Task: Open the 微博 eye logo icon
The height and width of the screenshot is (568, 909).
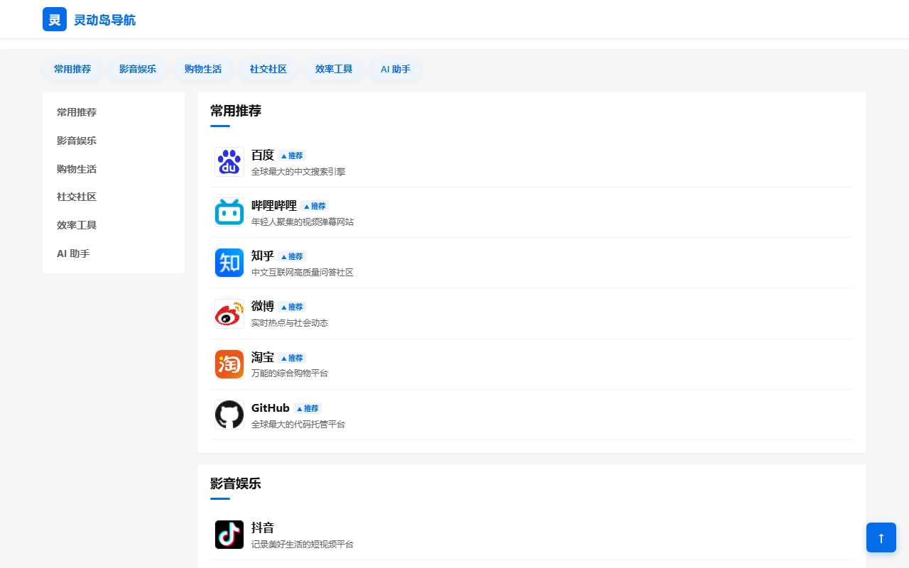Action: point(229,314)
